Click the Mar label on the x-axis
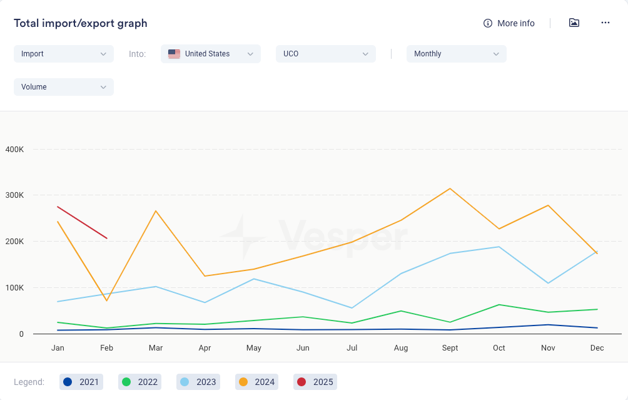This screenshot has height=400, width=628. click(x=156, y=348)
